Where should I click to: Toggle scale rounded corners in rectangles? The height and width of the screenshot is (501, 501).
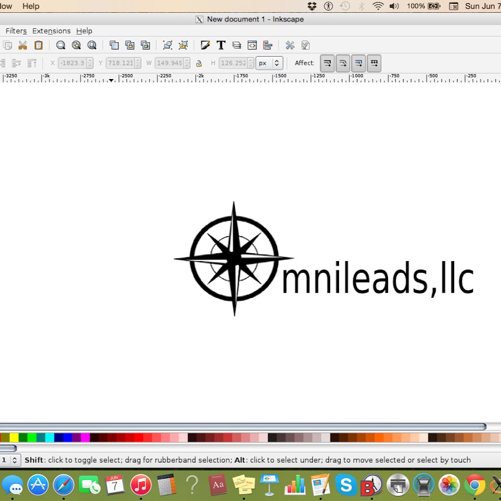[343, 63]
